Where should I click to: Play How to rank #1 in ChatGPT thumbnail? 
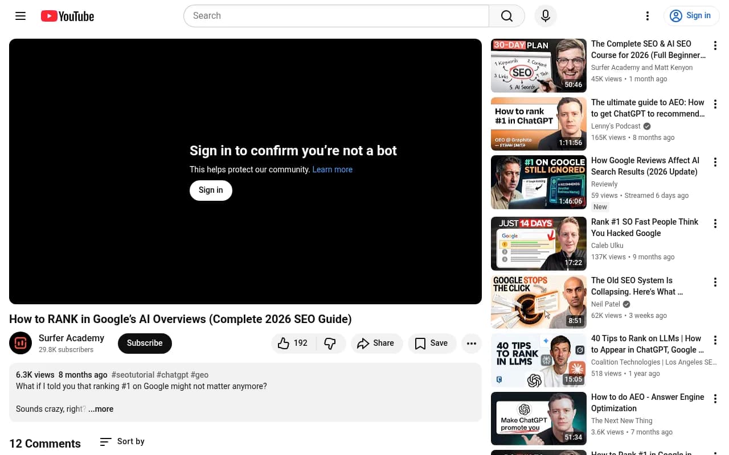click(539, 124)
